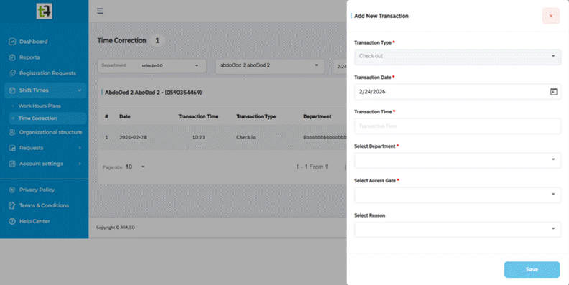Click the Terms & Conditions icon
The image size is (569, 285).
[12, 205]
